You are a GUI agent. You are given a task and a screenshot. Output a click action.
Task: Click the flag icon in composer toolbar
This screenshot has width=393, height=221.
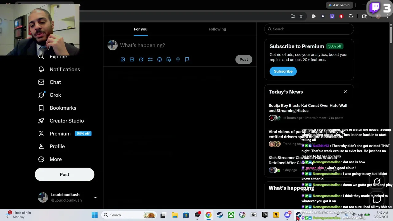(x=187, y=60)
